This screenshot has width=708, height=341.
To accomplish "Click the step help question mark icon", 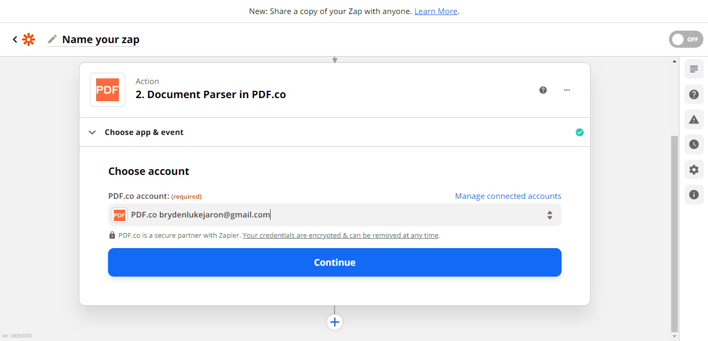I will (x=543, y=90).
